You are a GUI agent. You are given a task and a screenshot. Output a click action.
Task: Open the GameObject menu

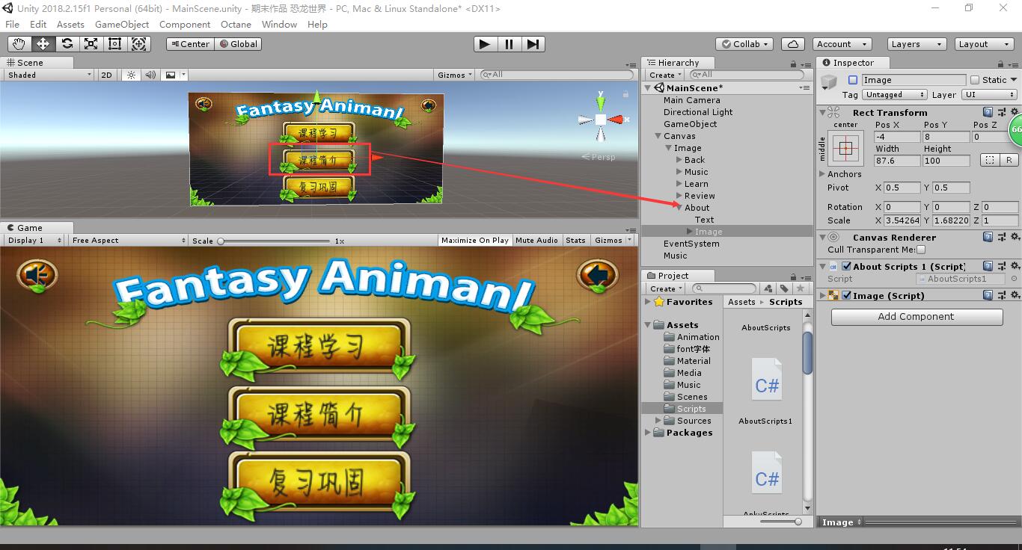coord(122,24)
